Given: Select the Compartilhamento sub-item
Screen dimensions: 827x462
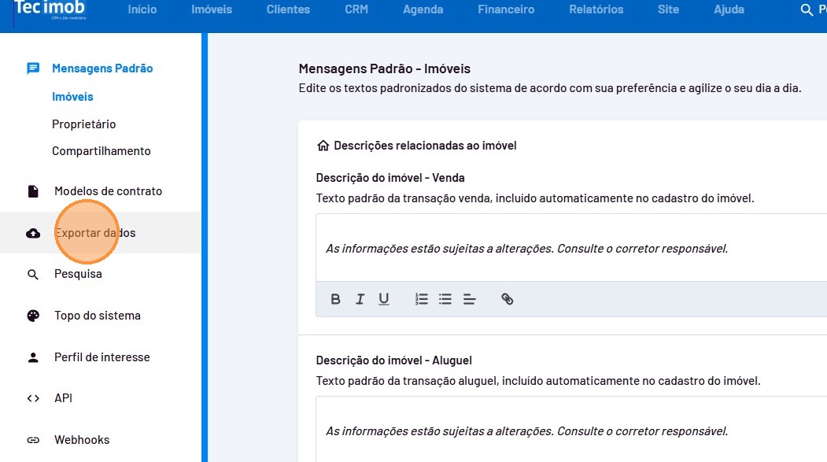Looking at the screenshot, I should (x=101, y=151).
